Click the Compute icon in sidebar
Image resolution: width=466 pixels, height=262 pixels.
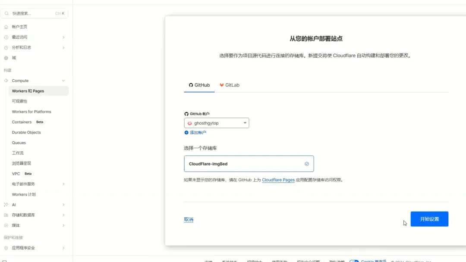(6, 80)
